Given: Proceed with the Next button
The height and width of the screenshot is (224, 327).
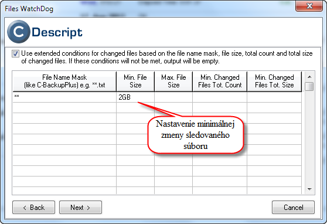Looking at the screenshot, I should (x=80, y=208).
